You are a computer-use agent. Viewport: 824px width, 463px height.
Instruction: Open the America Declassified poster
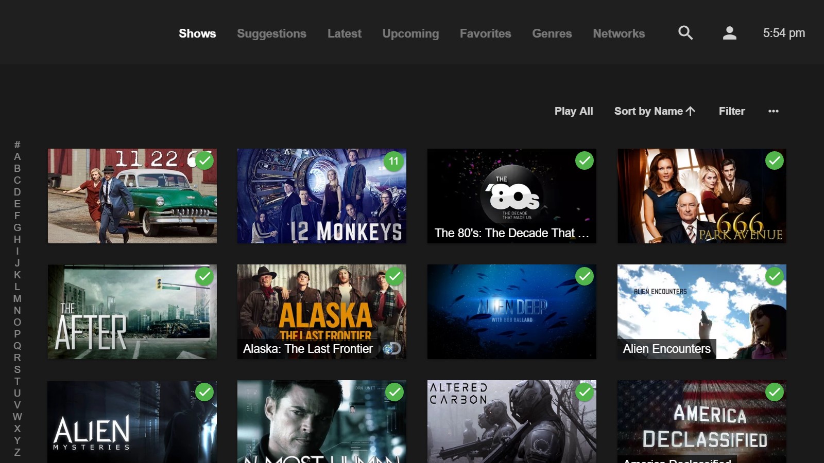[702, 422]
